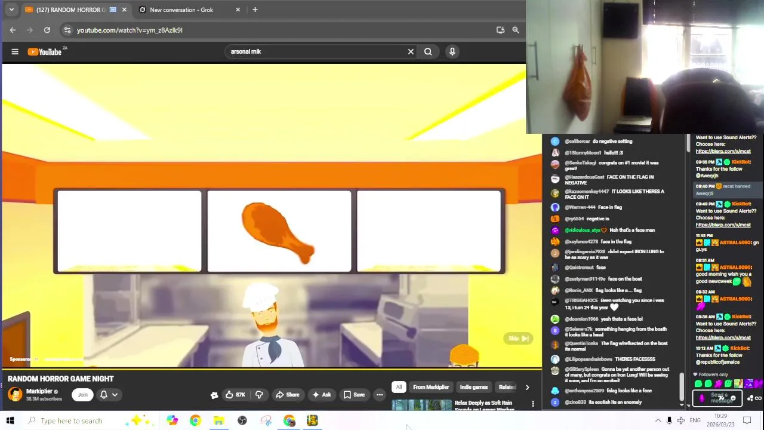Go back with the browser arrow

(13, 30)
